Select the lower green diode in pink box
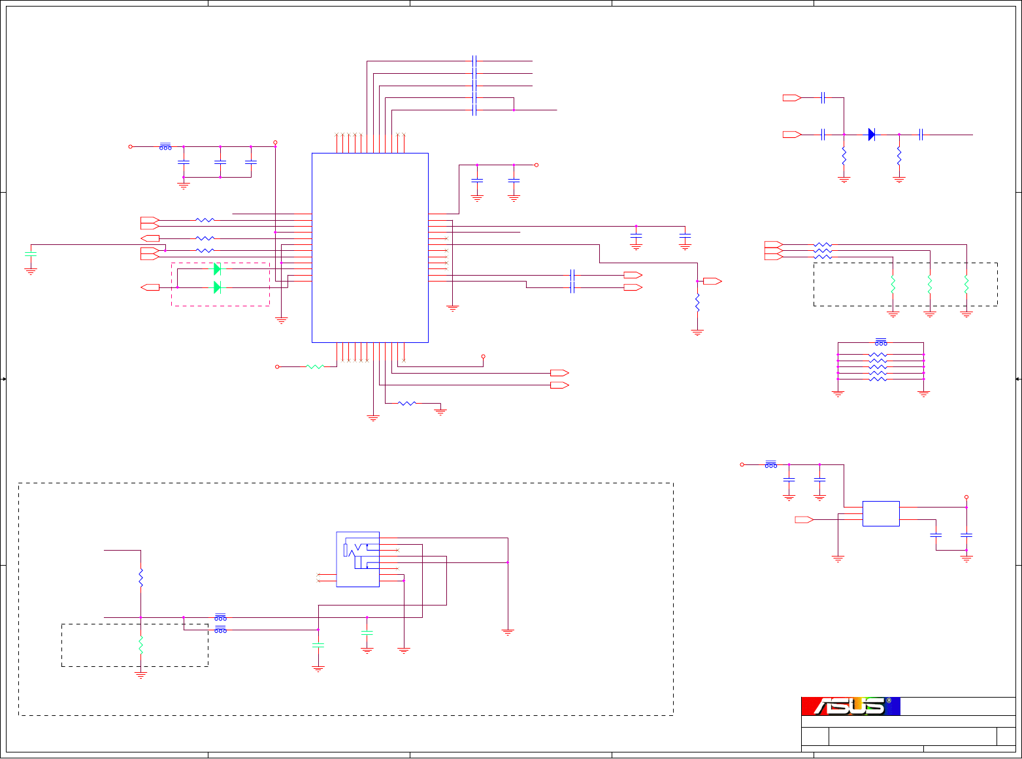1022x759 pixels. pos(217,287)
